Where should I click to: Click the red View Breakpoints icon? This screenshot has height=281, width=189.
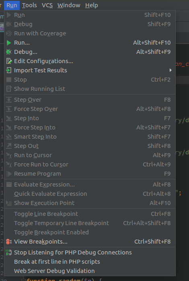coord(8,242)
